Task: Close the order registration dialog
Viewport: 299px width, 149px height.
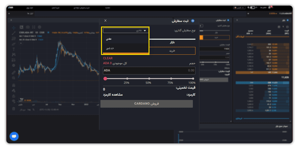Action: click(x=105, y=21)
